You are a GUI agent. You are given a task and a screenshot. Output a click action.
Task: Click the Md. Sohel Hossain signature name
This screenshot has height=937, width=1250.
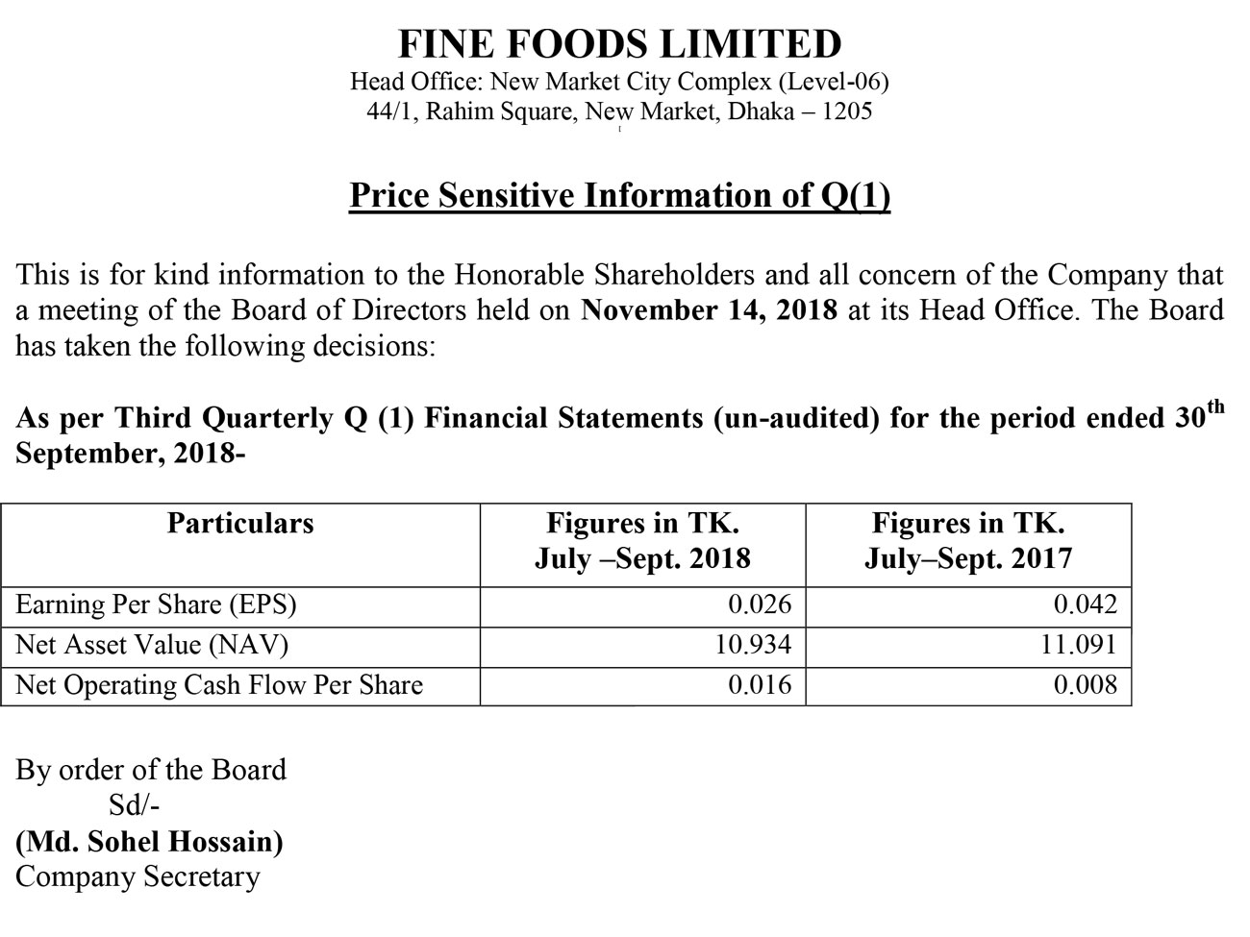point(149,842)
